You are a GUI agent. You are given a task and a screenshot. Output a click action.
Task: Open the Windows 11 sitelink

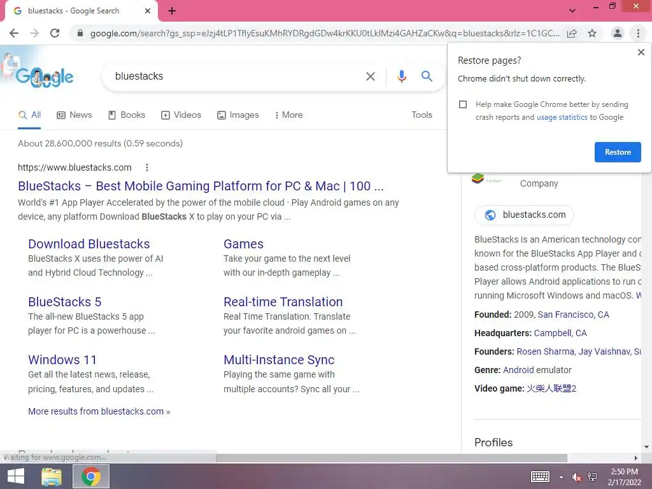point(62,360)
